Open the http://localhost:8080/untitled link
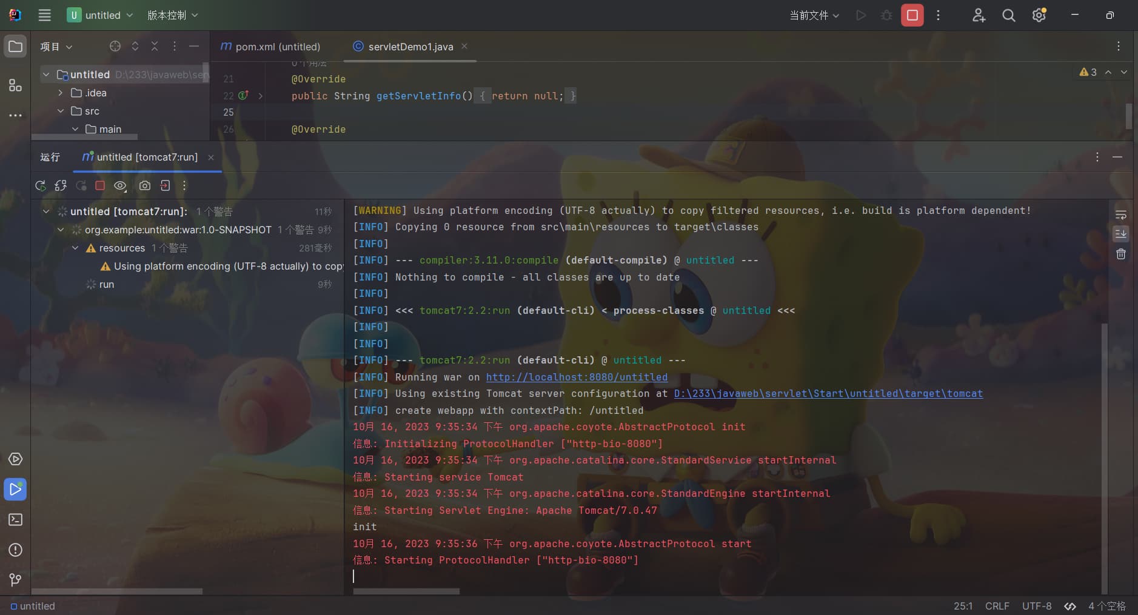Image resolution: width=1138 pixels, height=615 pixels. click(x=577, y=377)
